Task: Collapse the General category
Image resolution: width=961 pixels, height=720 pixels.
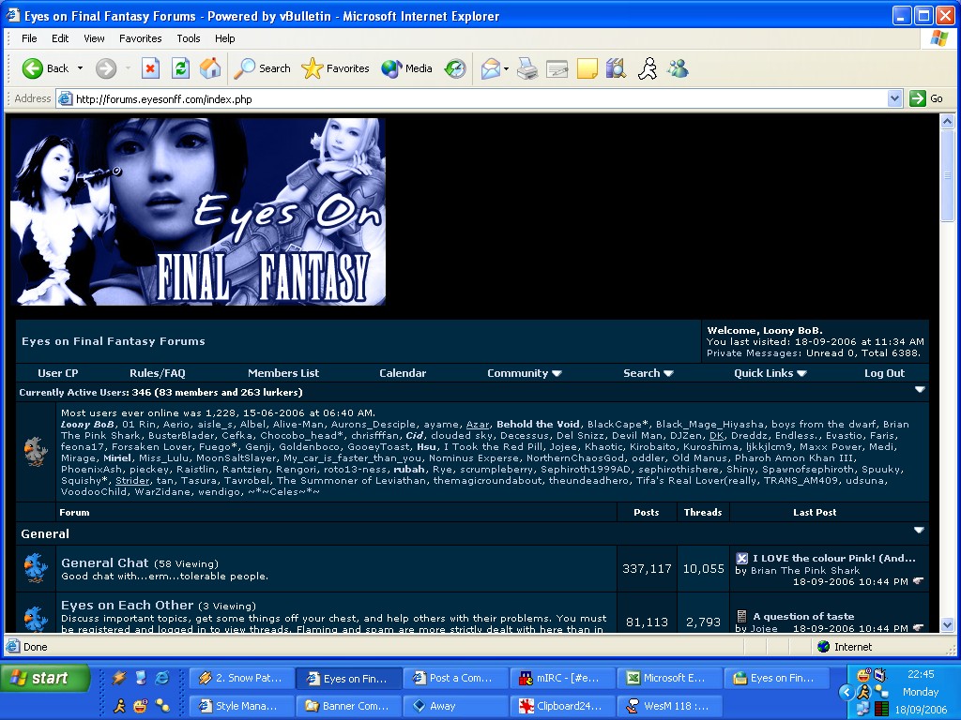Action: (919, 531)
